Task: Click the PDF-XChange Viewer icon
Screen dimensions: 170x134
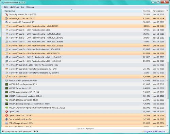Action: 6,123
